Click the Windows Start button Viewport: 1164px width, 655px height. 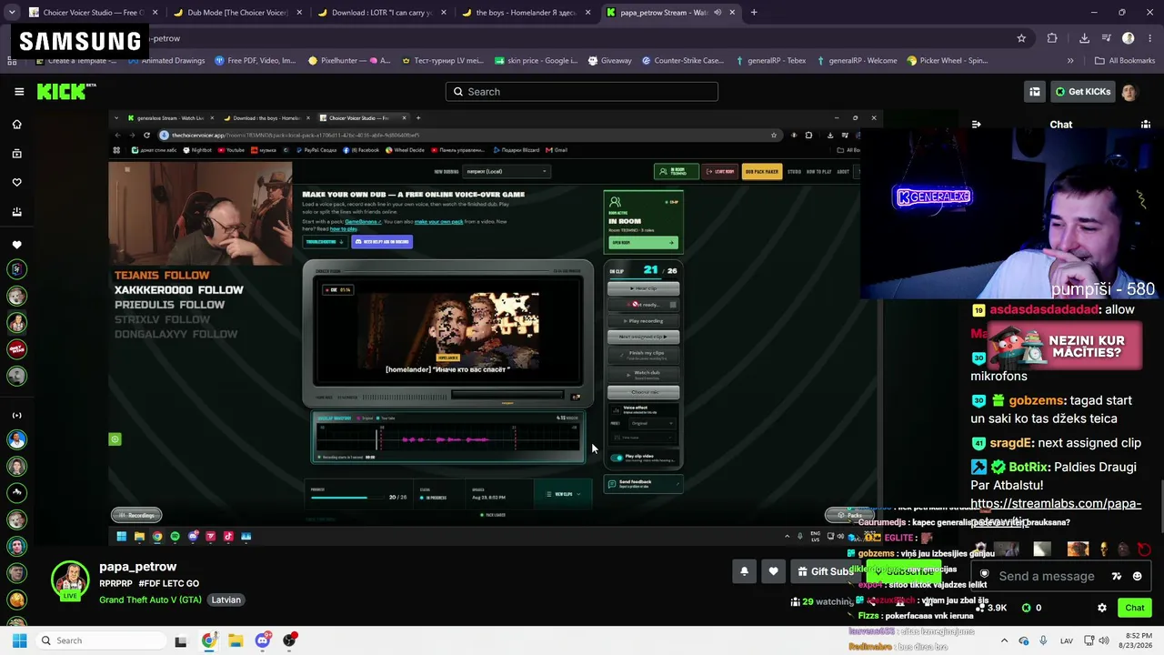pos(19,640)
